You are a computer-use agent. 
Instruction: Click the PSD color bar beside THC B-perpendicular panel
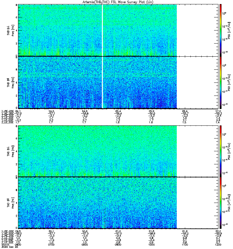220,151
